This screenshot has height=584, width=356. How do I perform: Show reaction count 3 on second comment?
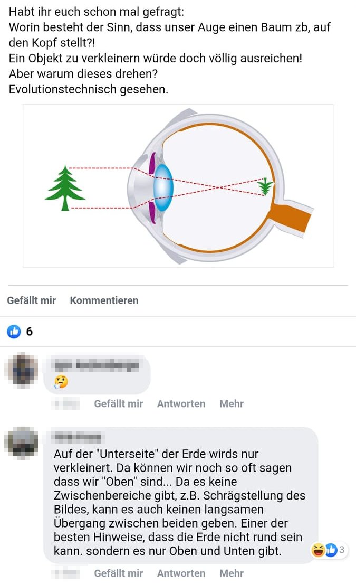(341, 550)
